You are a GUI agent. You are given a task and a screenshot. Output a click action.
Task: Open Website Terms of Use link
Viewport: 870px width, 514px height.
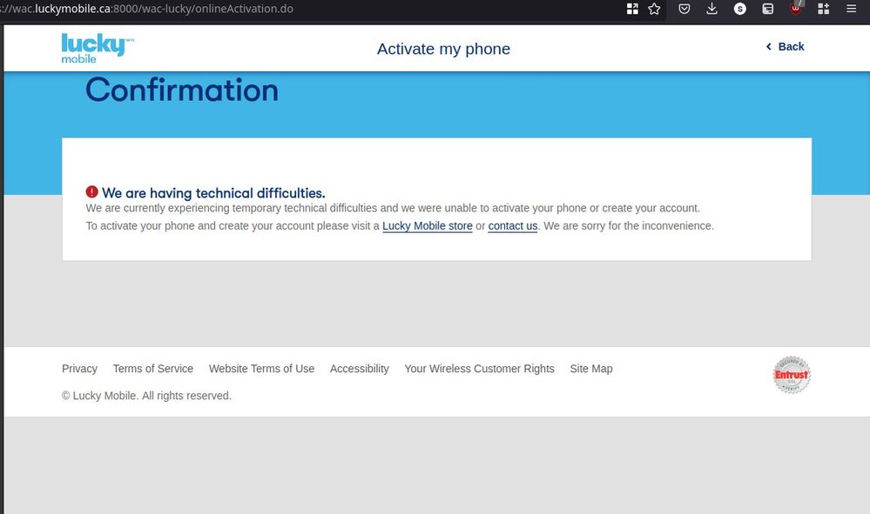pos(261,369)
